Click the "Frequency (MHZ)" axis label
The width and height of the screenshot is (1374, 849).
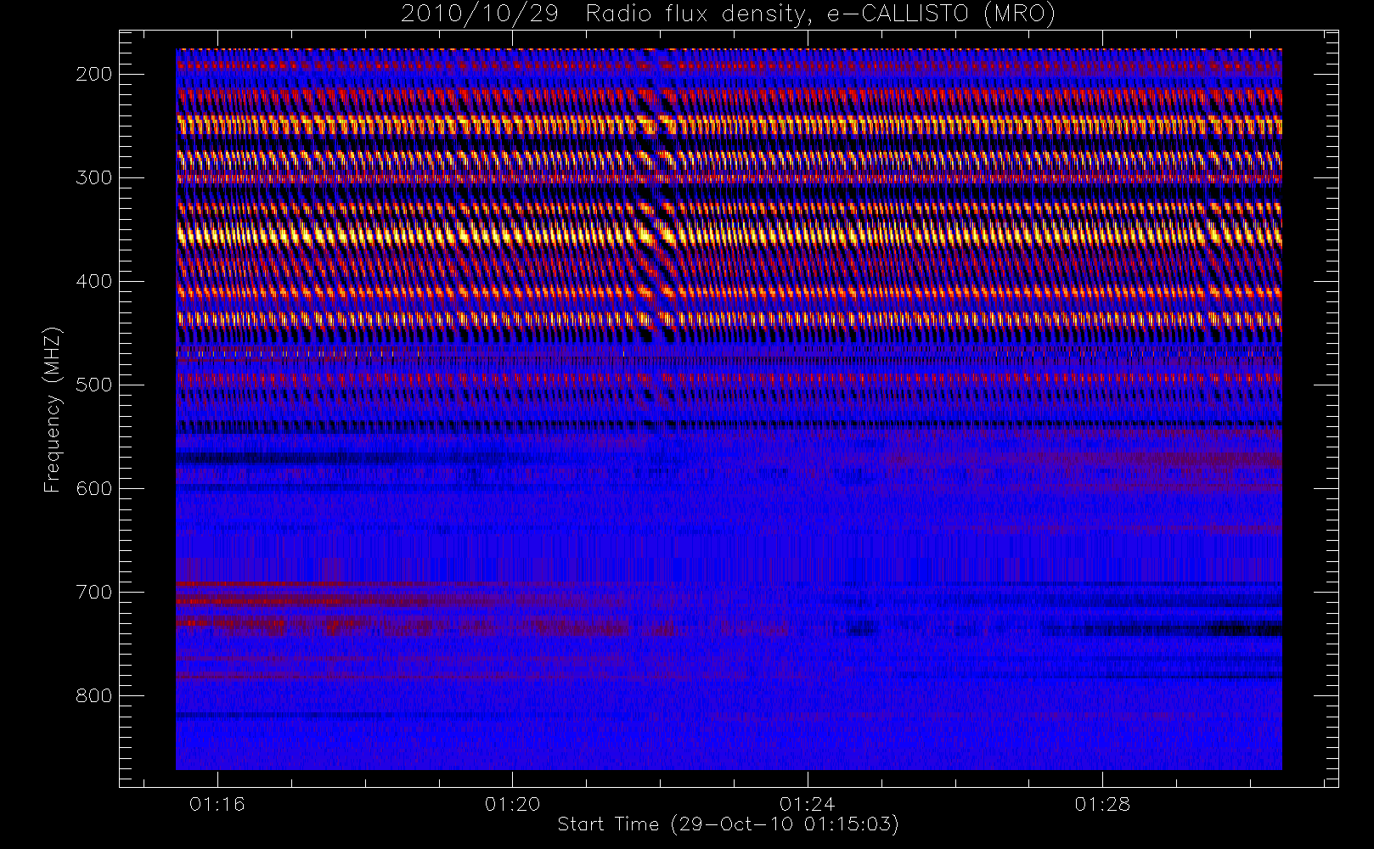pos(53,409)
